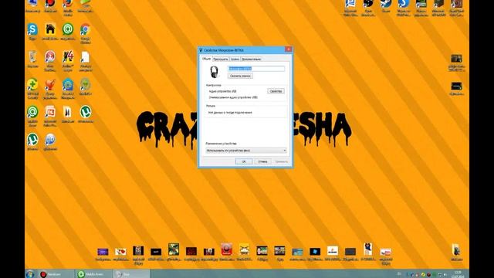Viewport: 494px width, 278px height.
Task: Open the uTorrent icon beside the blue globe
Action: coord(32,139)
